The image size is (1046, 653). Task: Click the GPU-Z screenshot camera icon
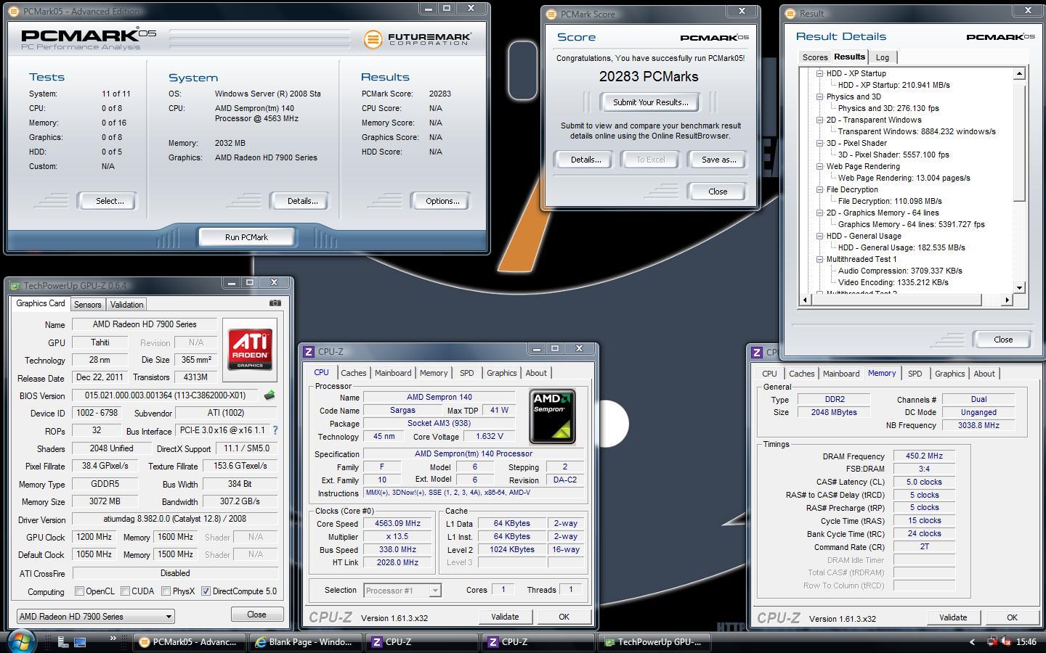coord(275,303)
